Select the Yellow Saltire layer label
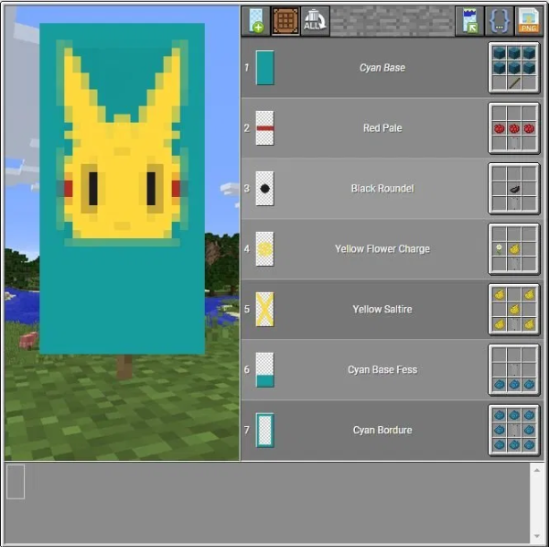 point(382,310)
